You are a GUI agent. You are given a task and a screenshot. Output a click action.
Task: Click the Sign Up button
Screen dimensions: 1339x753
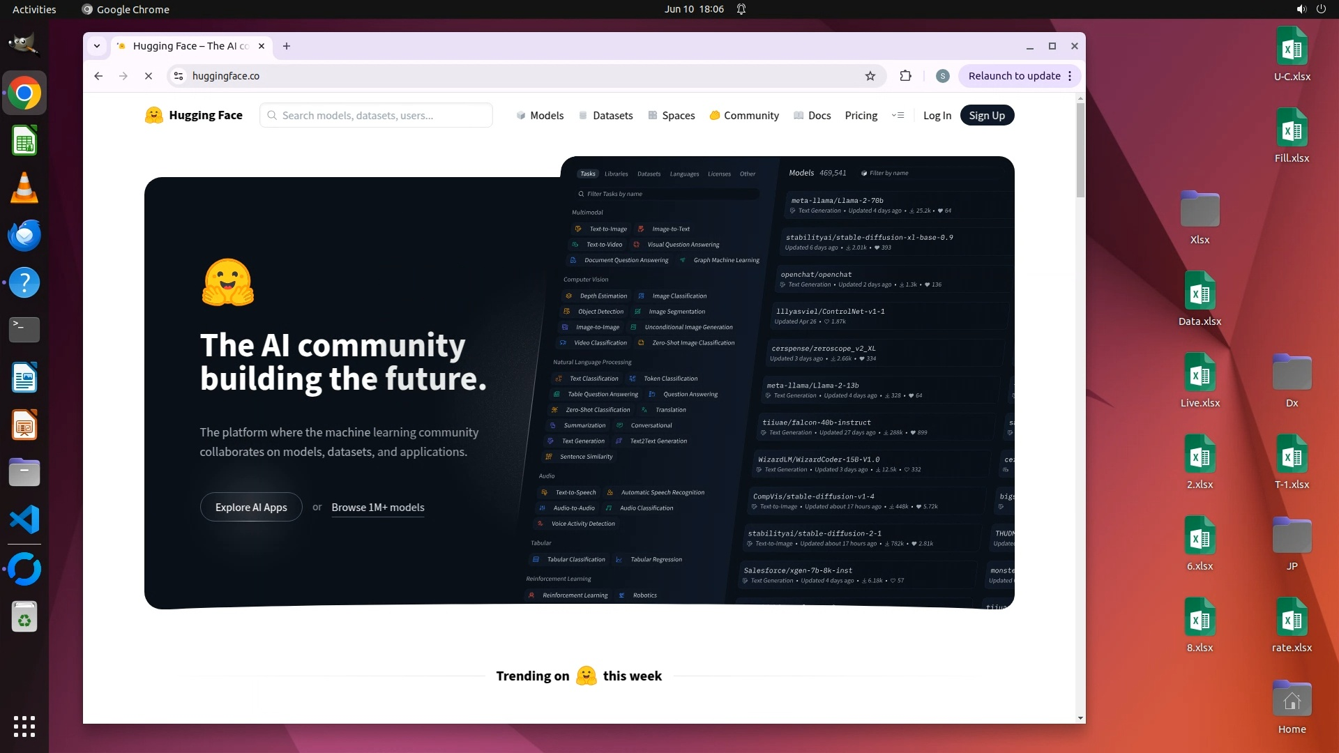click(x=986, y=115)
